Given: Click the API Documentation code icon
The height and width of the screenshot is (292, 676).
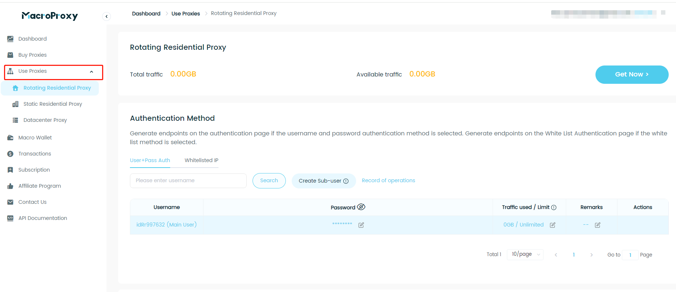Looking at the screenshot, I should (x=10, y=218).
